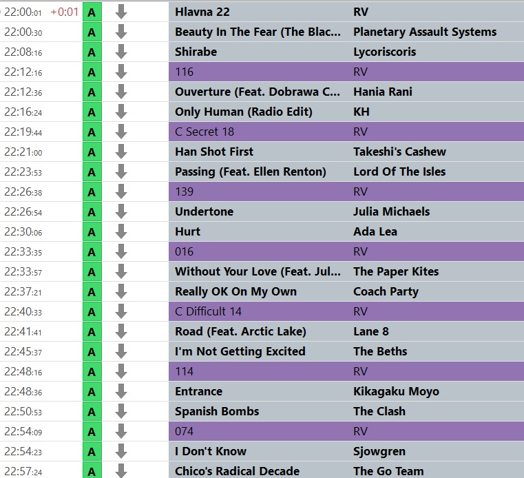
Task: Click the down arrow icon in the Undertone row
Action: (121, 212)
